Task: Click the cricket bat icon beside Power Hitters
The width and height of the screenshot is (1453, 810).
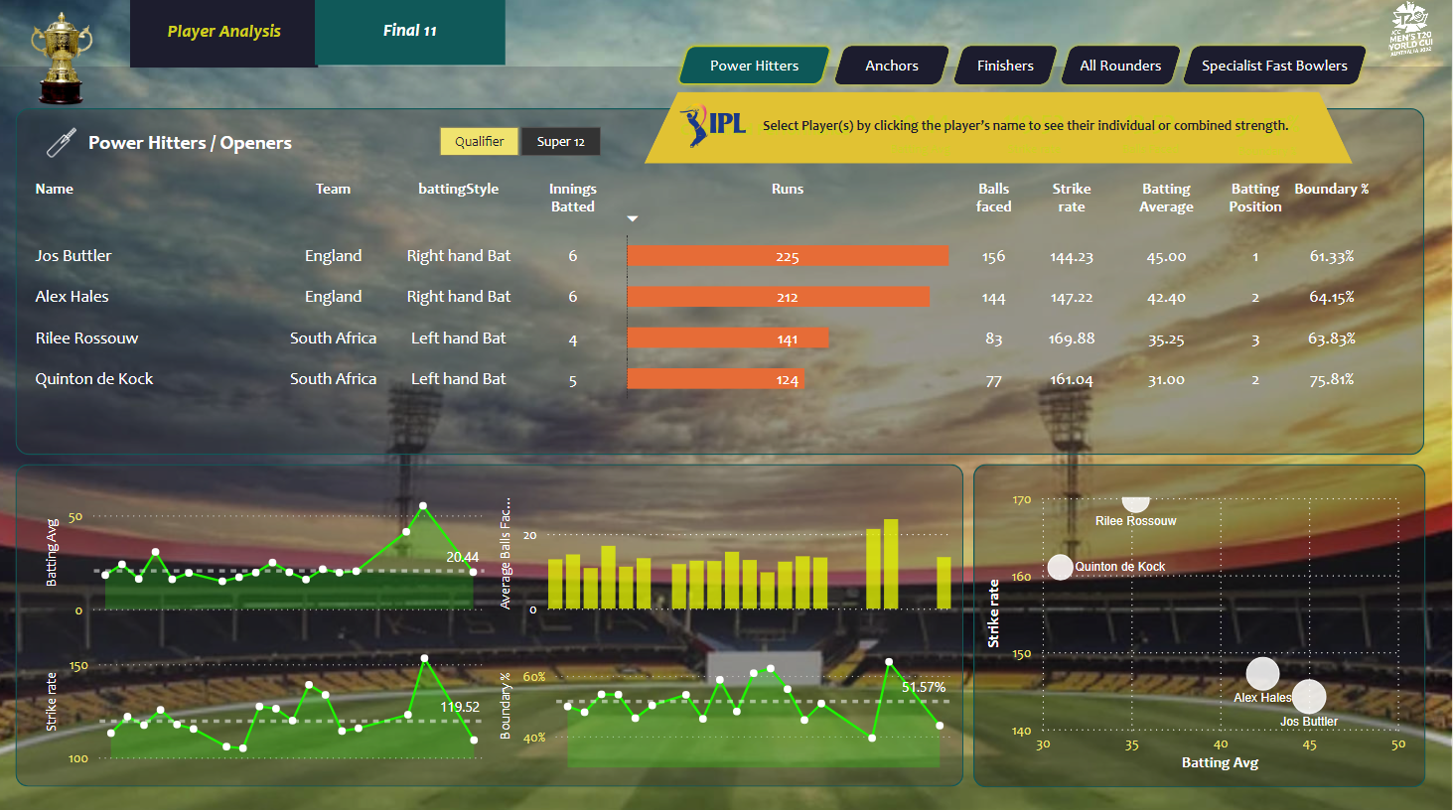Action: click(61, 143)
